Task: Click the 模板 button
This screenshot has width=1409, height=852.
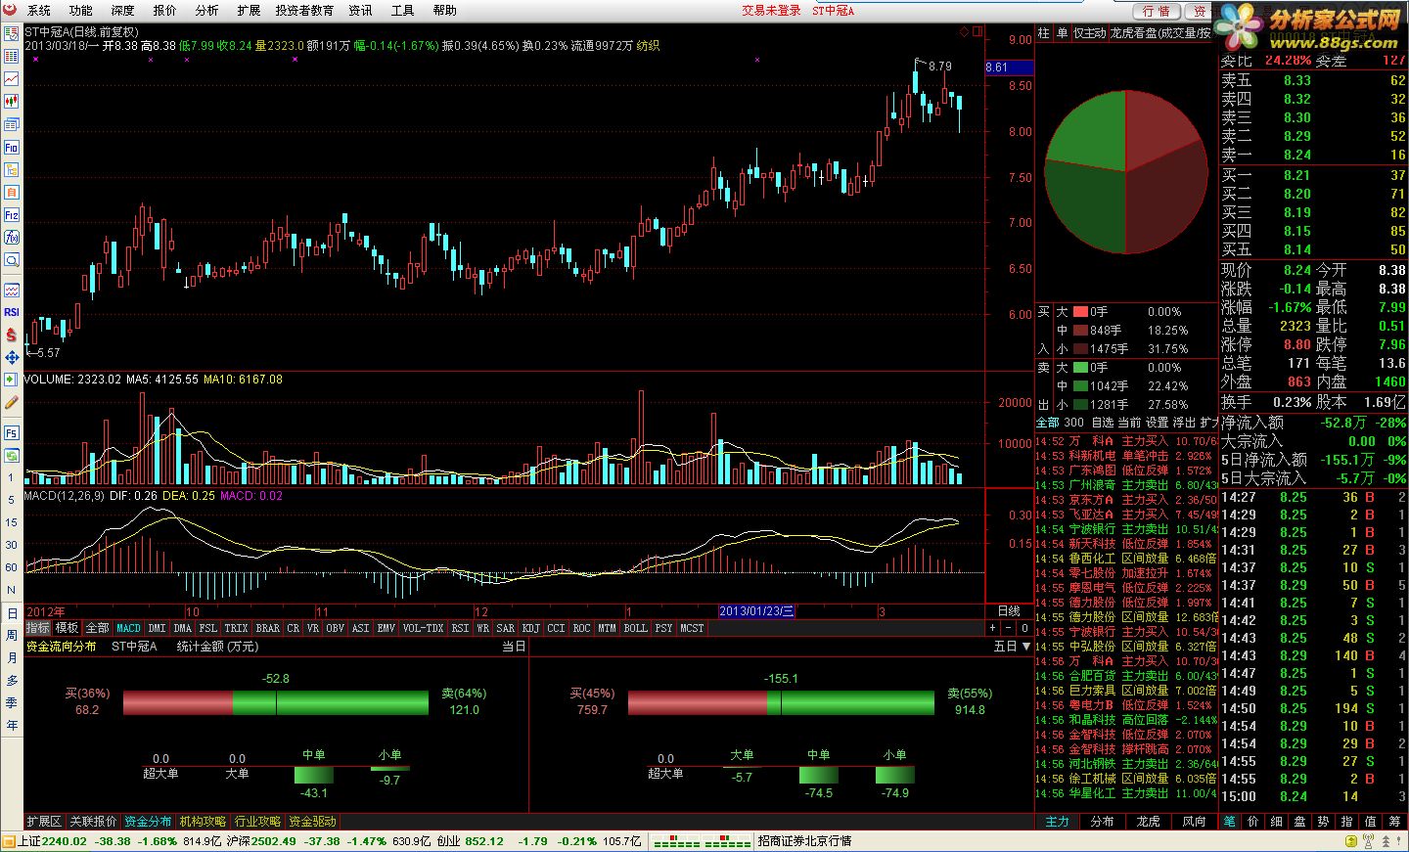Action: pyautogui.click(x=67, y=628)
